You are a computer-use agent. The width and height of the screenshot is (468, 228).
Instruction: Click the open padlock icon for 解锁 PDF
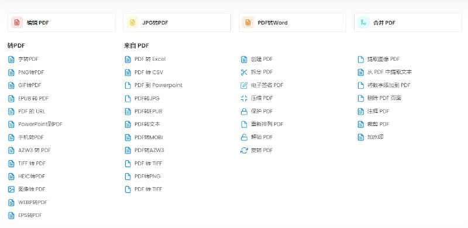(244, 137)
